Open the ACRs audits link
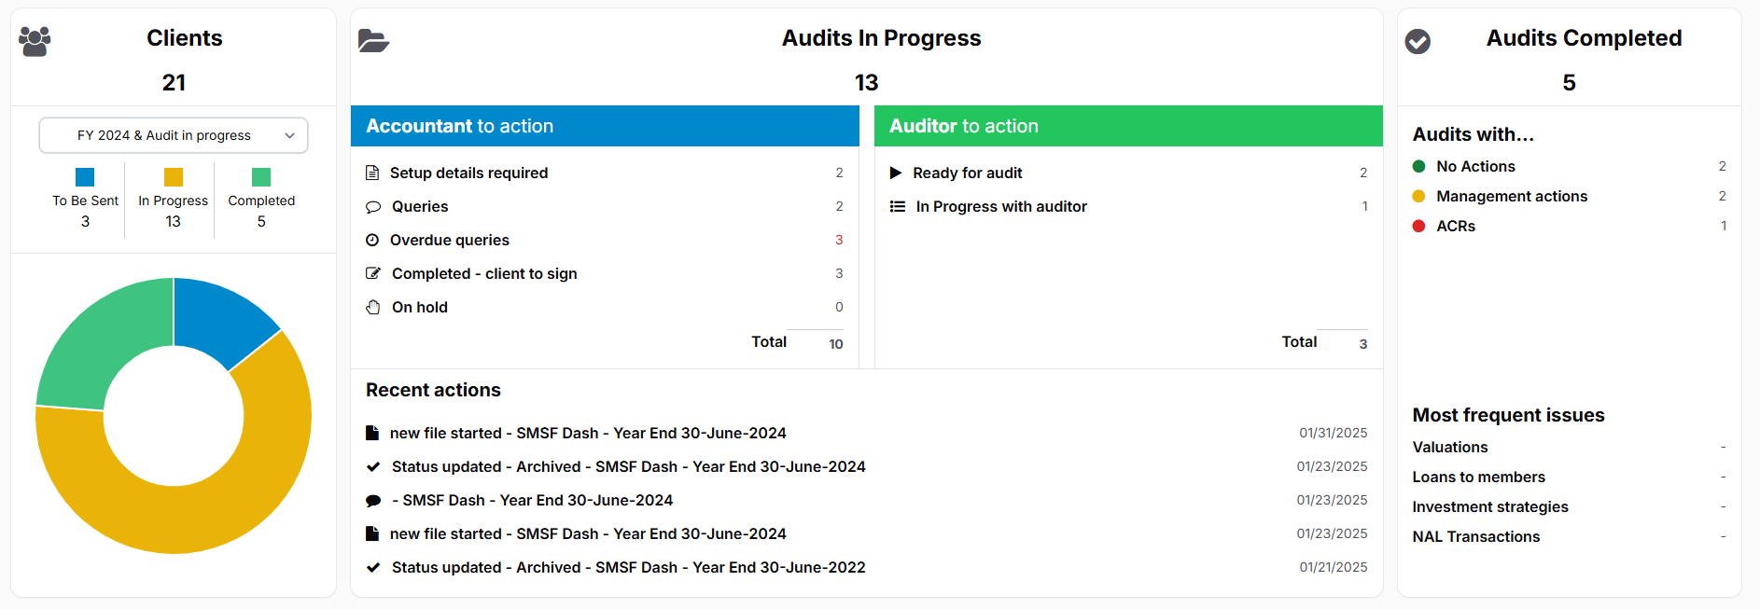 (x=1456, y=226)
